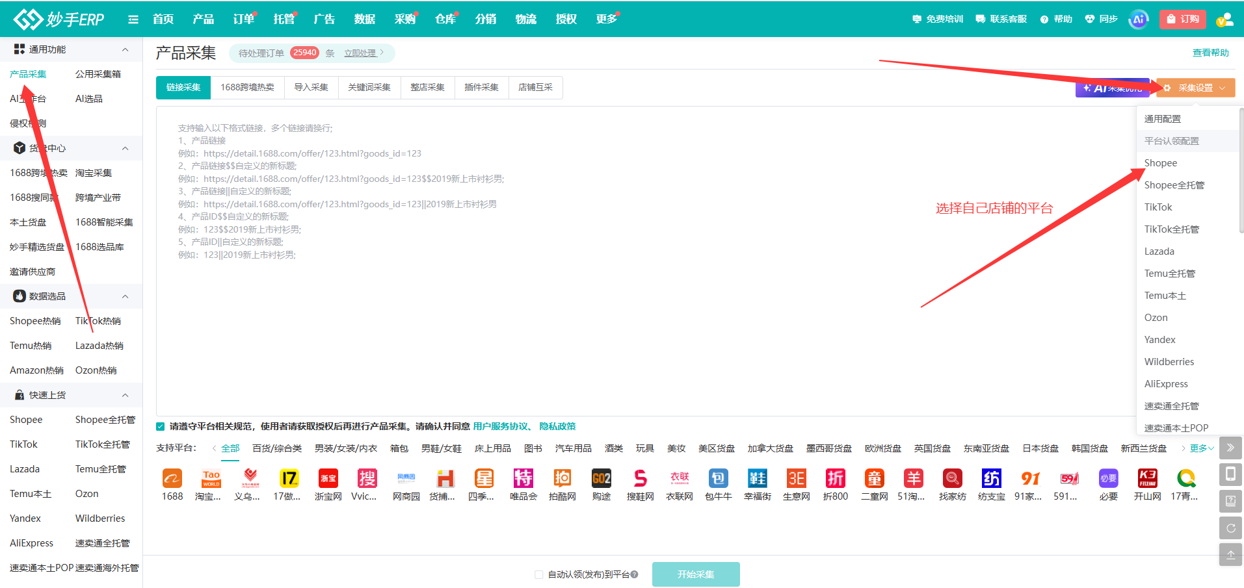This screenshot has width=1244, height=588.
Task: Switch to the 关键词采集 tab
Action: click(x=369, y=87)
